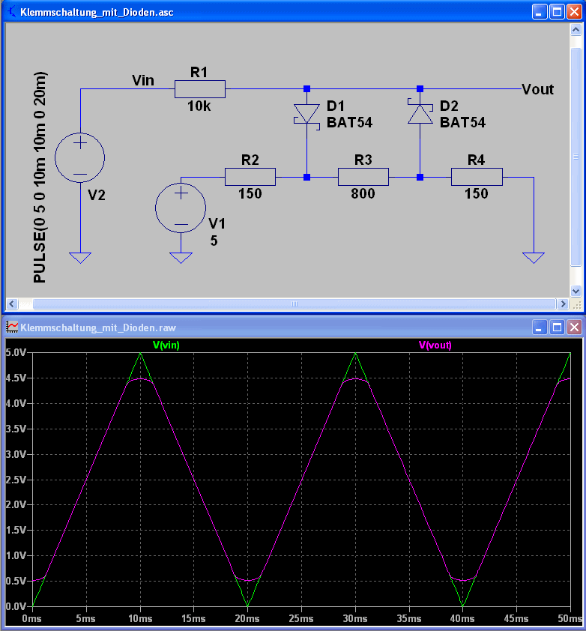Click the horizontal scrollbar left arrow

(12, 304)
